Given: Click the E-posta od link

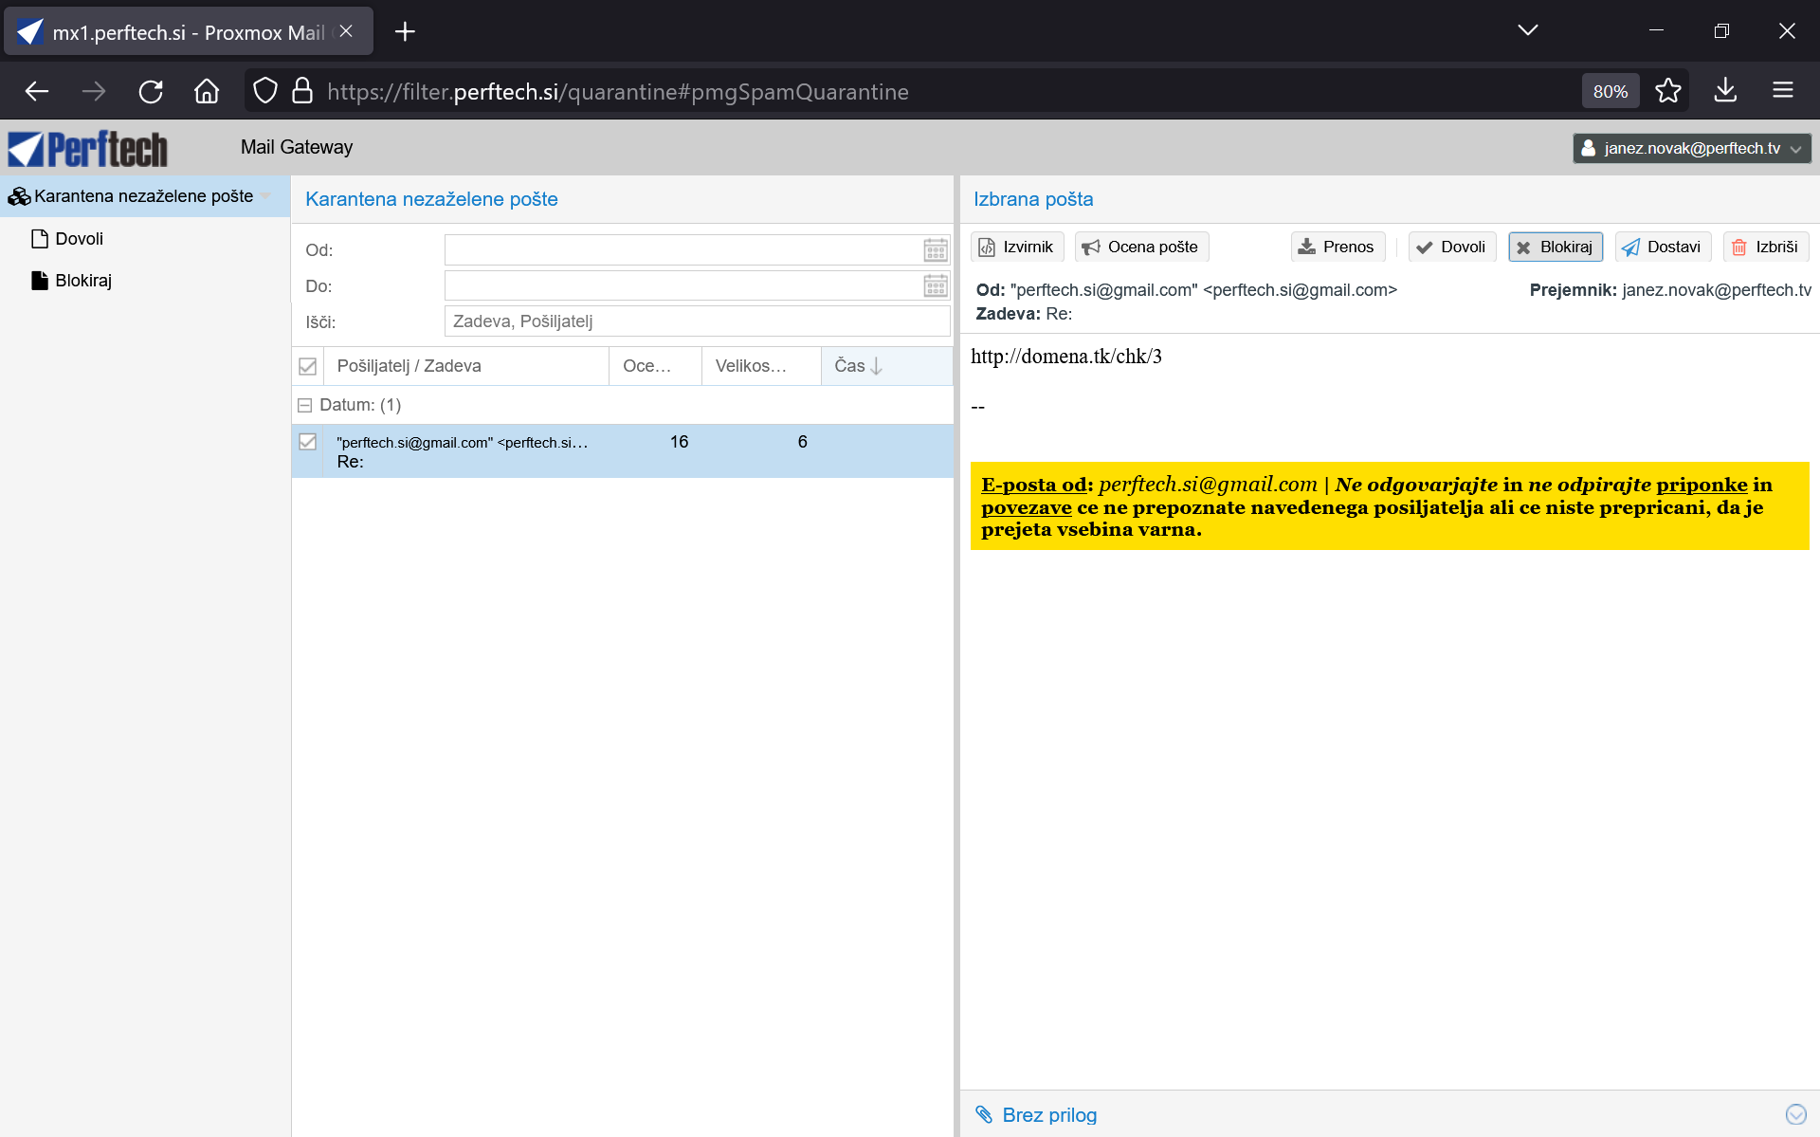Looking at the screenshot, I should [x=1034, y=485].
